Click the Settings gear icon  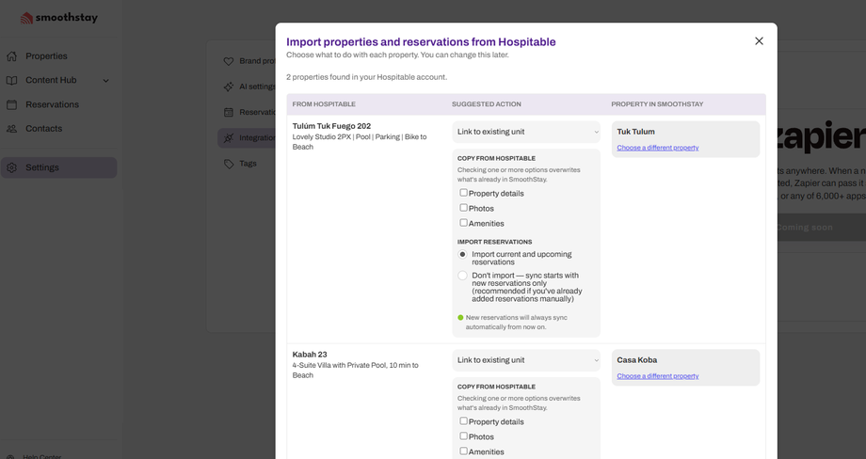[x=11, y=167]
